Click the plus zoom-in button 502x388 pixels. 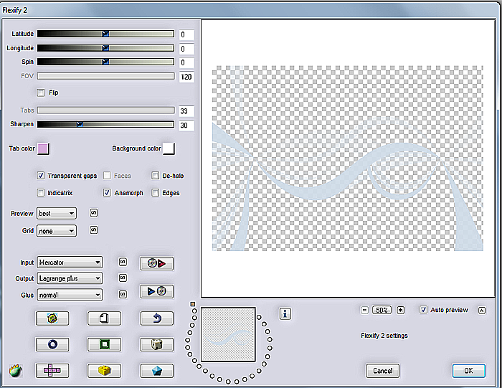click(400, 310)
